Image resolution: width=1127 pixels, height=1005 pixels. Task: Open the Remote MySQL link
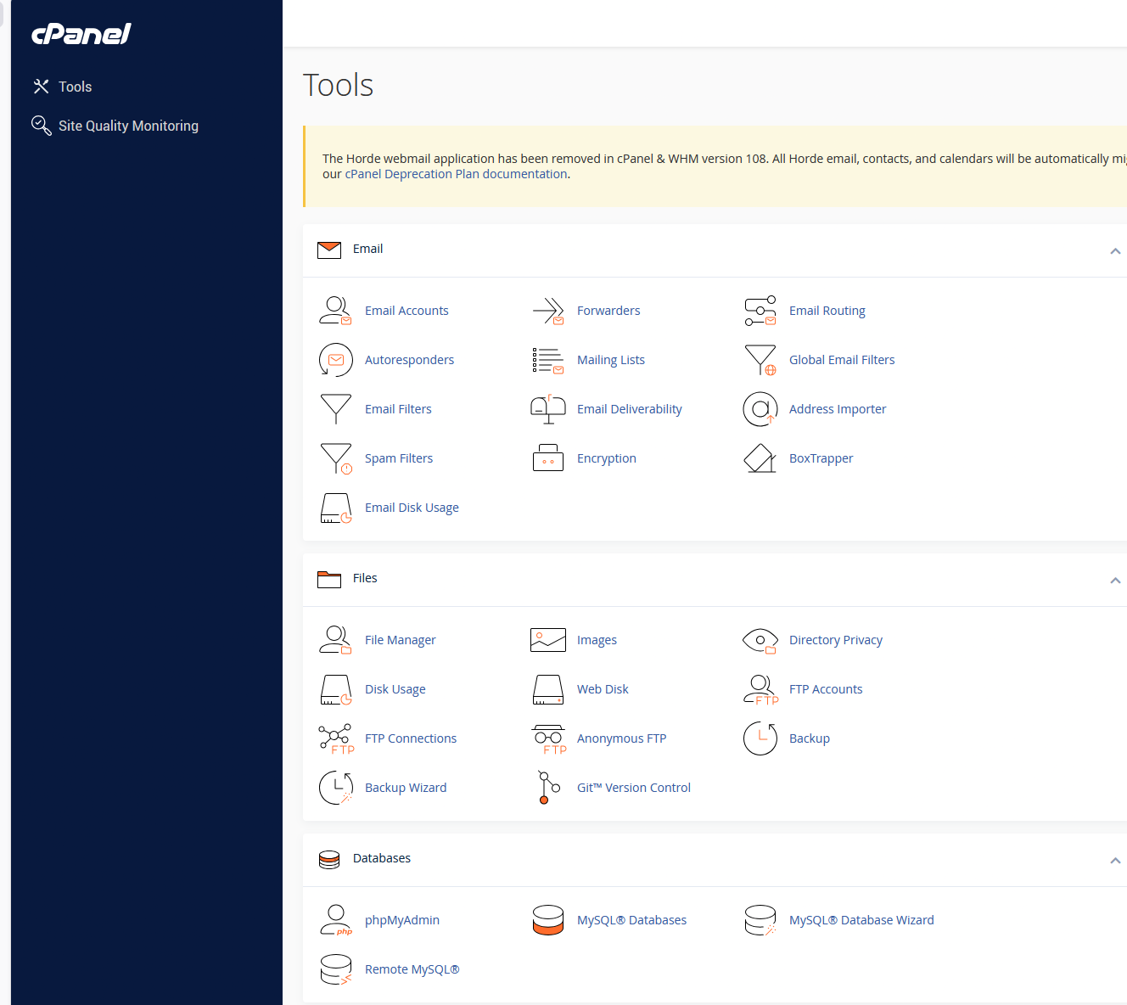pyautogui.click(x=412, y=969)
